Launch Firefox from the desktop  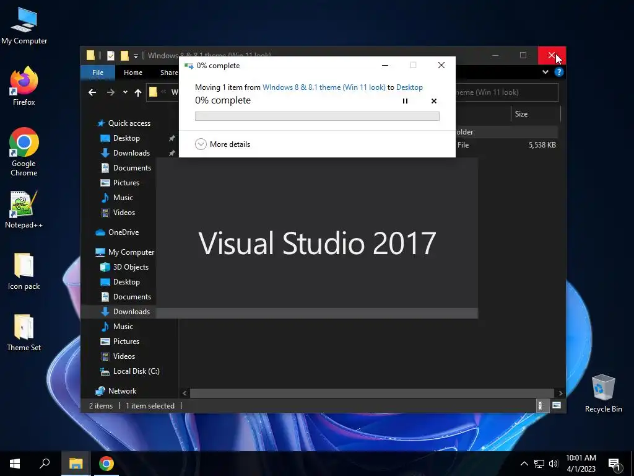(24, 86)
